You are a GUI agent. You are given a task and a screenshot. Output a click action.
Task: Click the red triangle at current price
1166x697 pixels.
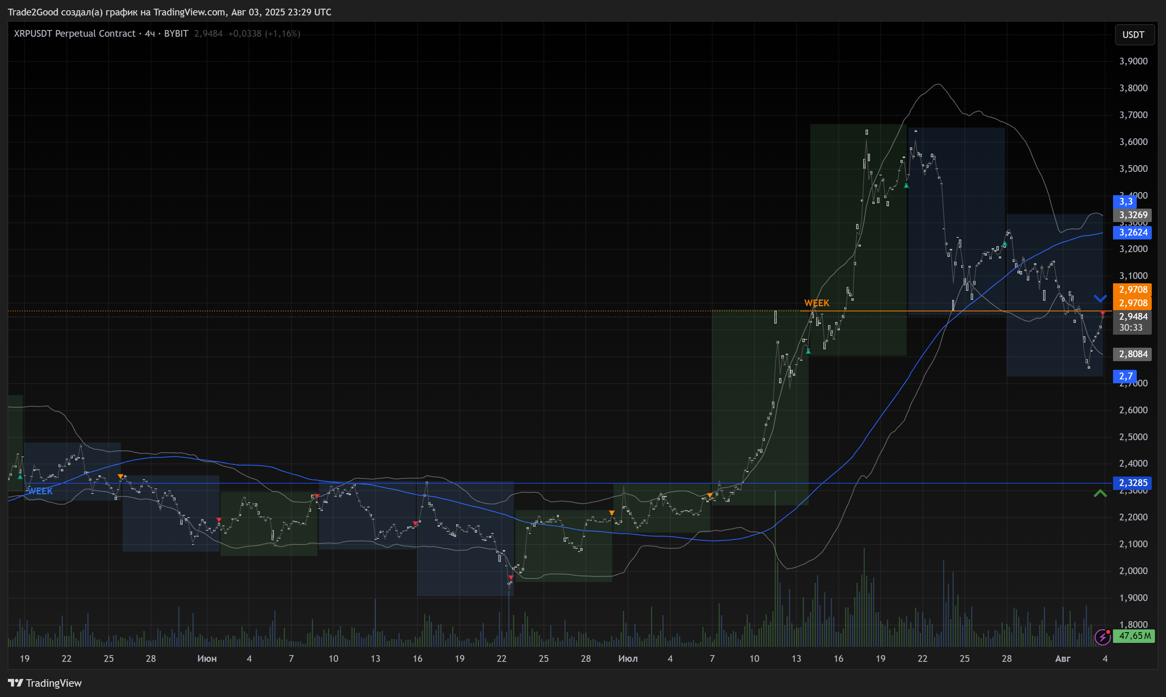(x=1103, y=313)
